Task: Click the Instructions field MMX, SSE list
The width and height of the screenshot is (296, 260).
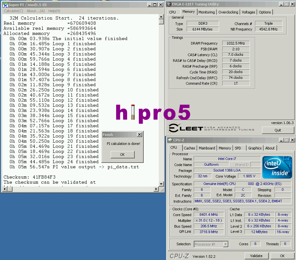Action: coord(242,201)
